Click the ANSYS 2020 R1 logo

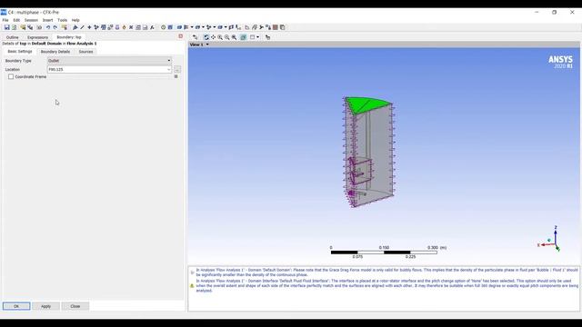[560, 62]
